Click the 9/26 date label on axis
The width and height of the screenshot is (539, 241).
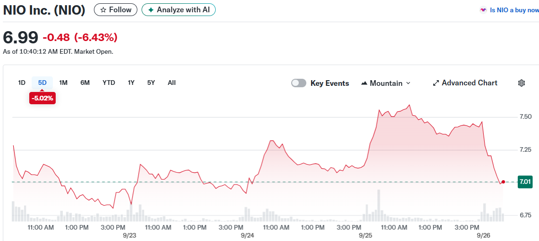point(483,236)
